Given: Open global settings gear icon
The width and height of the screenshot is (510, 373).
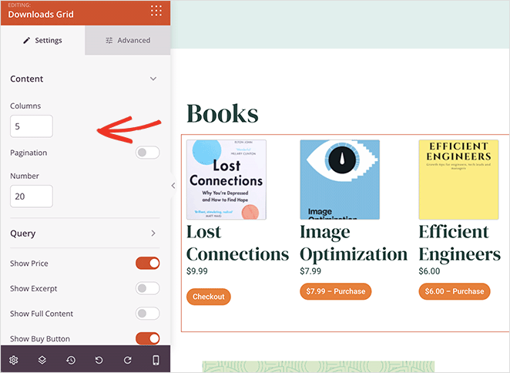Looking at the screenshot, I should (x=14, y=360).
